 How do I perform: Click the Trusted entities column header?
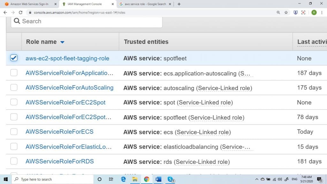tap(146, 42)
